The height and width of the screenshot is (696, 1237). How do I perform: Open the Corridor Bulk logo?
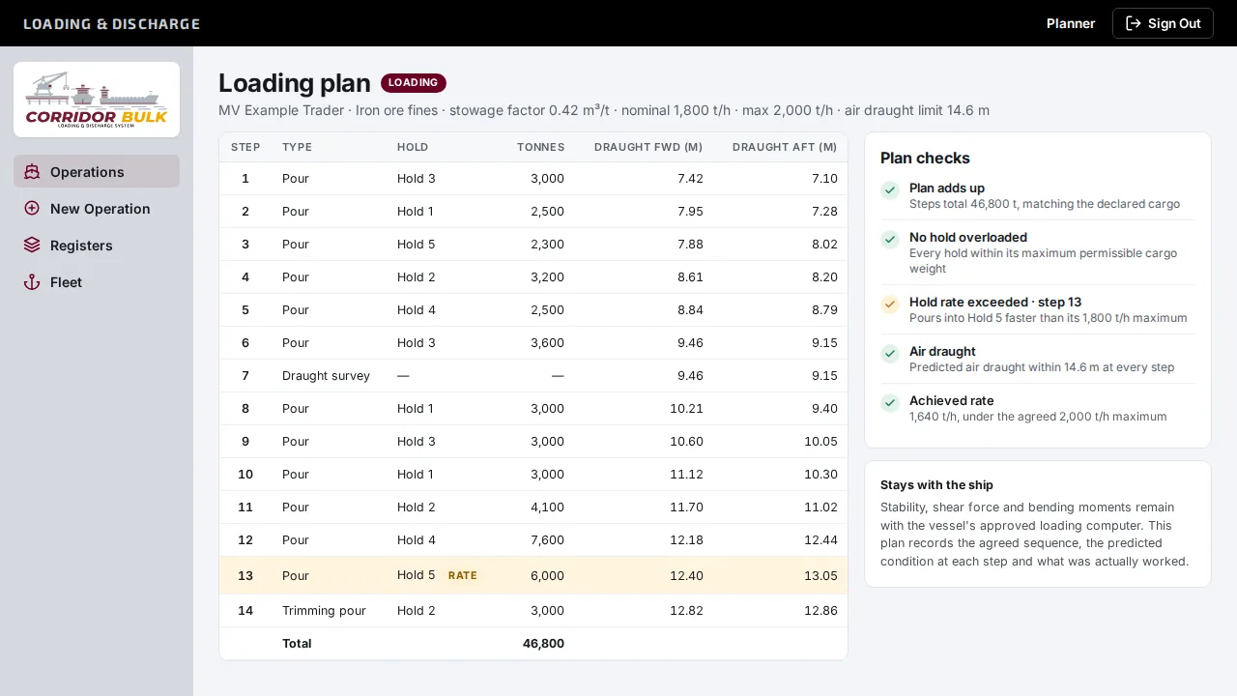point(97,100)
